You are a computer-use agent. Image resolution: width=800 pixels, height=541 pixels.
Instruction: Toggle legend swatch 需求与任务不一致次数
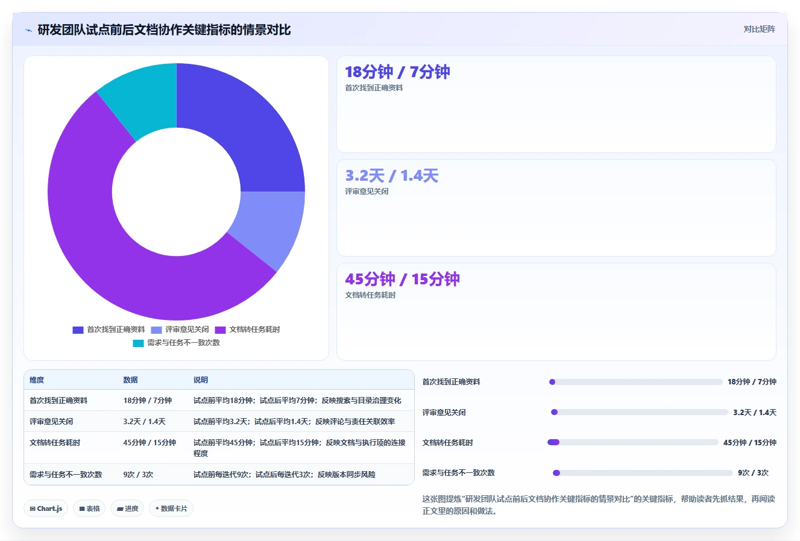(138, 343)
